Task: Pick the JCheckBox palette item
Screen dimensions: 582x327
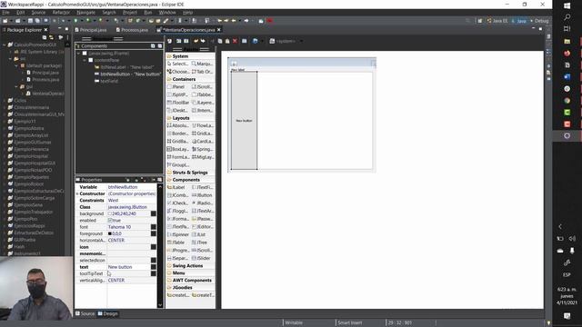Action: click(x=178, y=203)
